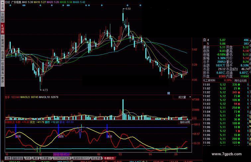The image size is (251, 162).
Task: Click the MA20: 5.26 label
Action: coord(53,2)
